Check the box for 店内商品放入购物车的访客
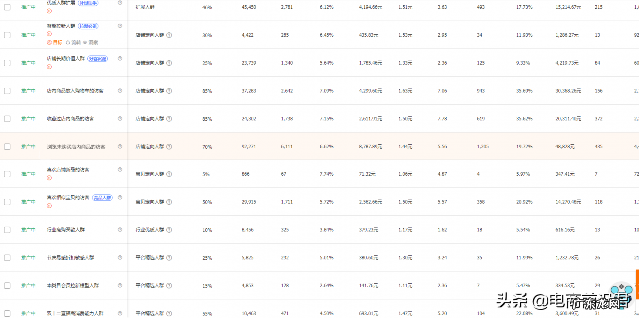Image resolution: width=639 pixels, height=318 pixels. click(7, 91)
